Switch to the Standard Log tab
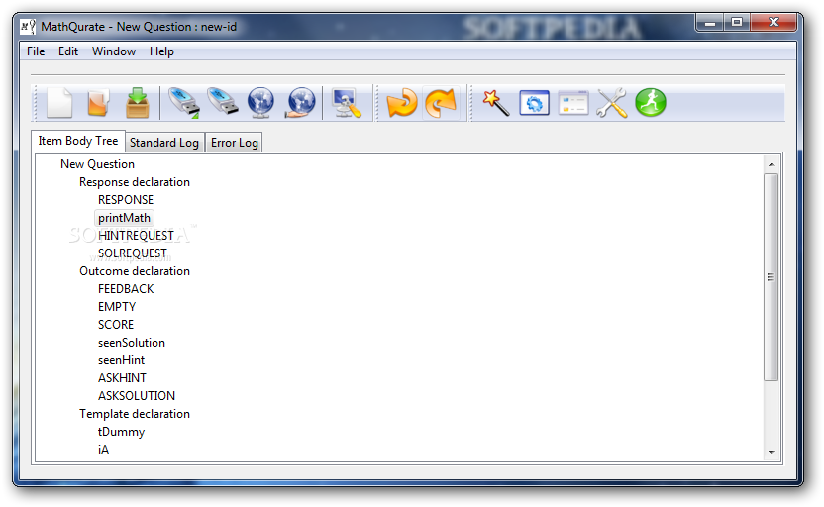This screenshot has width=824, height=507. (164, 143)
